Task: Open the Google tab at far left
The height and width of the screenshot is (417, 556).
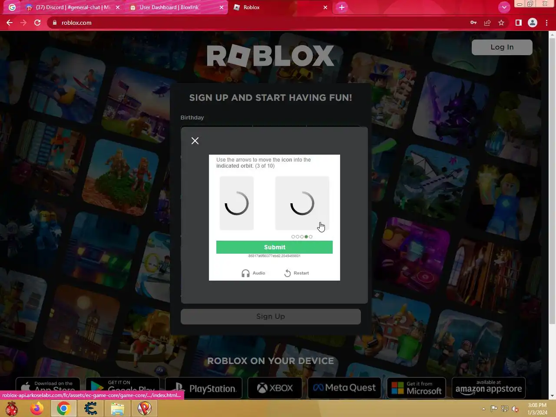Action: [x=12, y=7]
